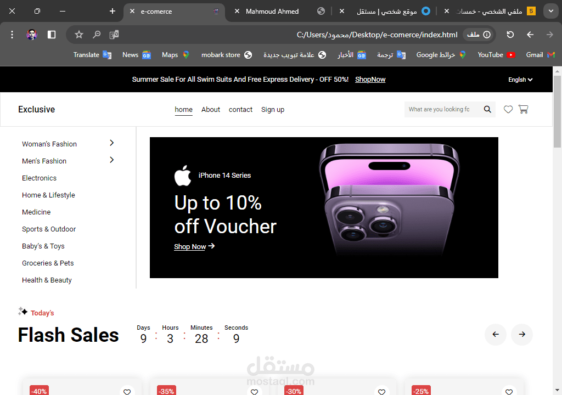562x395 pixels.
Task: Reload the page with the refresh icon
Action: [x=510, y=35]
